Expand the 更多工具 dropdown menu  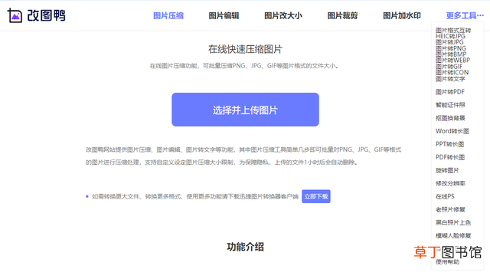coord(465,15)
